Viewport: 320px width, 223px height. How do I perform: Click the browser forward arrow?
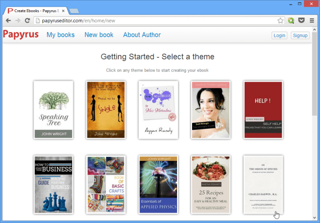[x=18, y=20]
